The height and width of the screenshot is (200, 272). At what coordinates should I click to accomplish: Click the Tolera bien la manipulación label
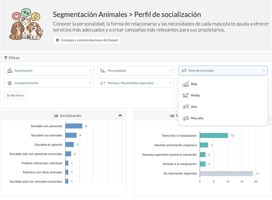coord(179,135)
